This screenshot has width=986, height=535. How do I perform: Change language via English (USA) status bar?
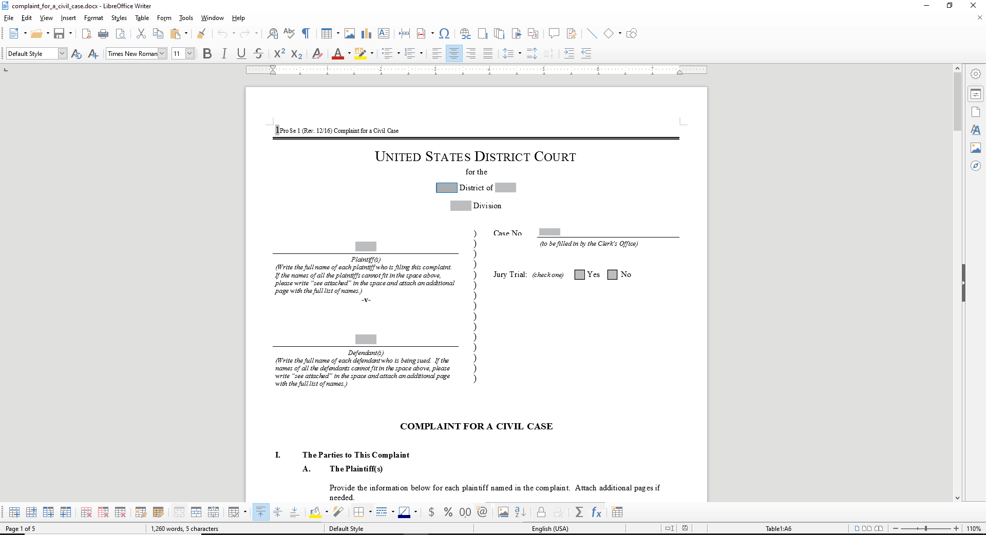tap(549, 528)
